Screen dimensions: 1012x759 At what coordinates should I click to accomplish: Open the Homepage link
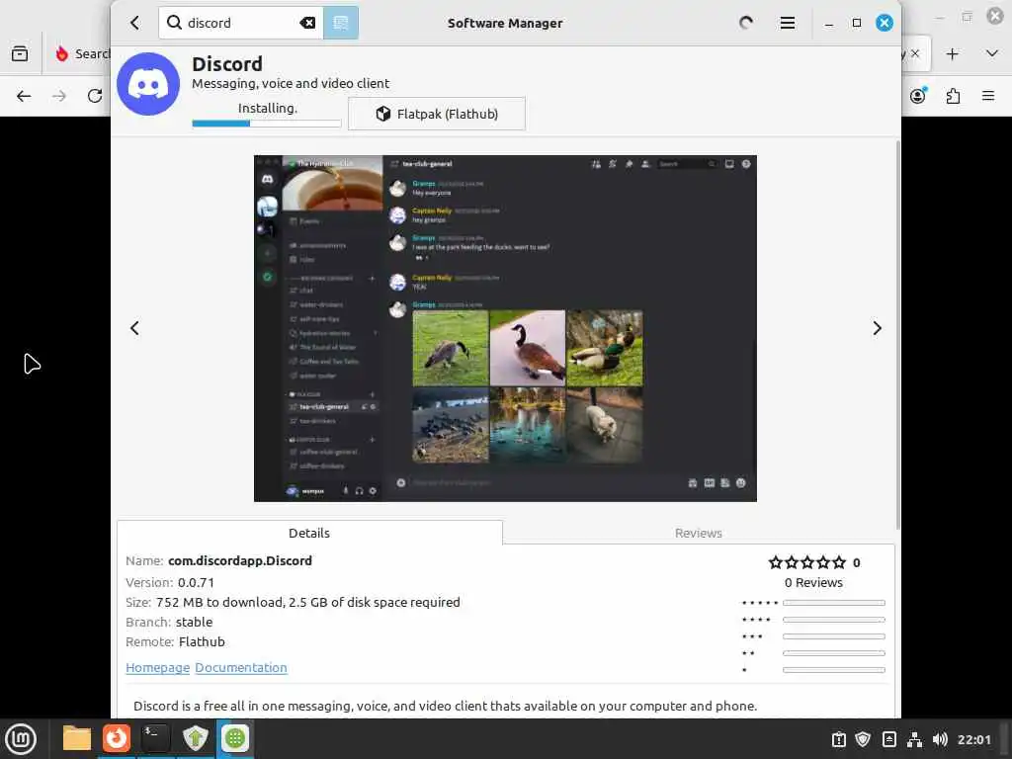[157, 668]
